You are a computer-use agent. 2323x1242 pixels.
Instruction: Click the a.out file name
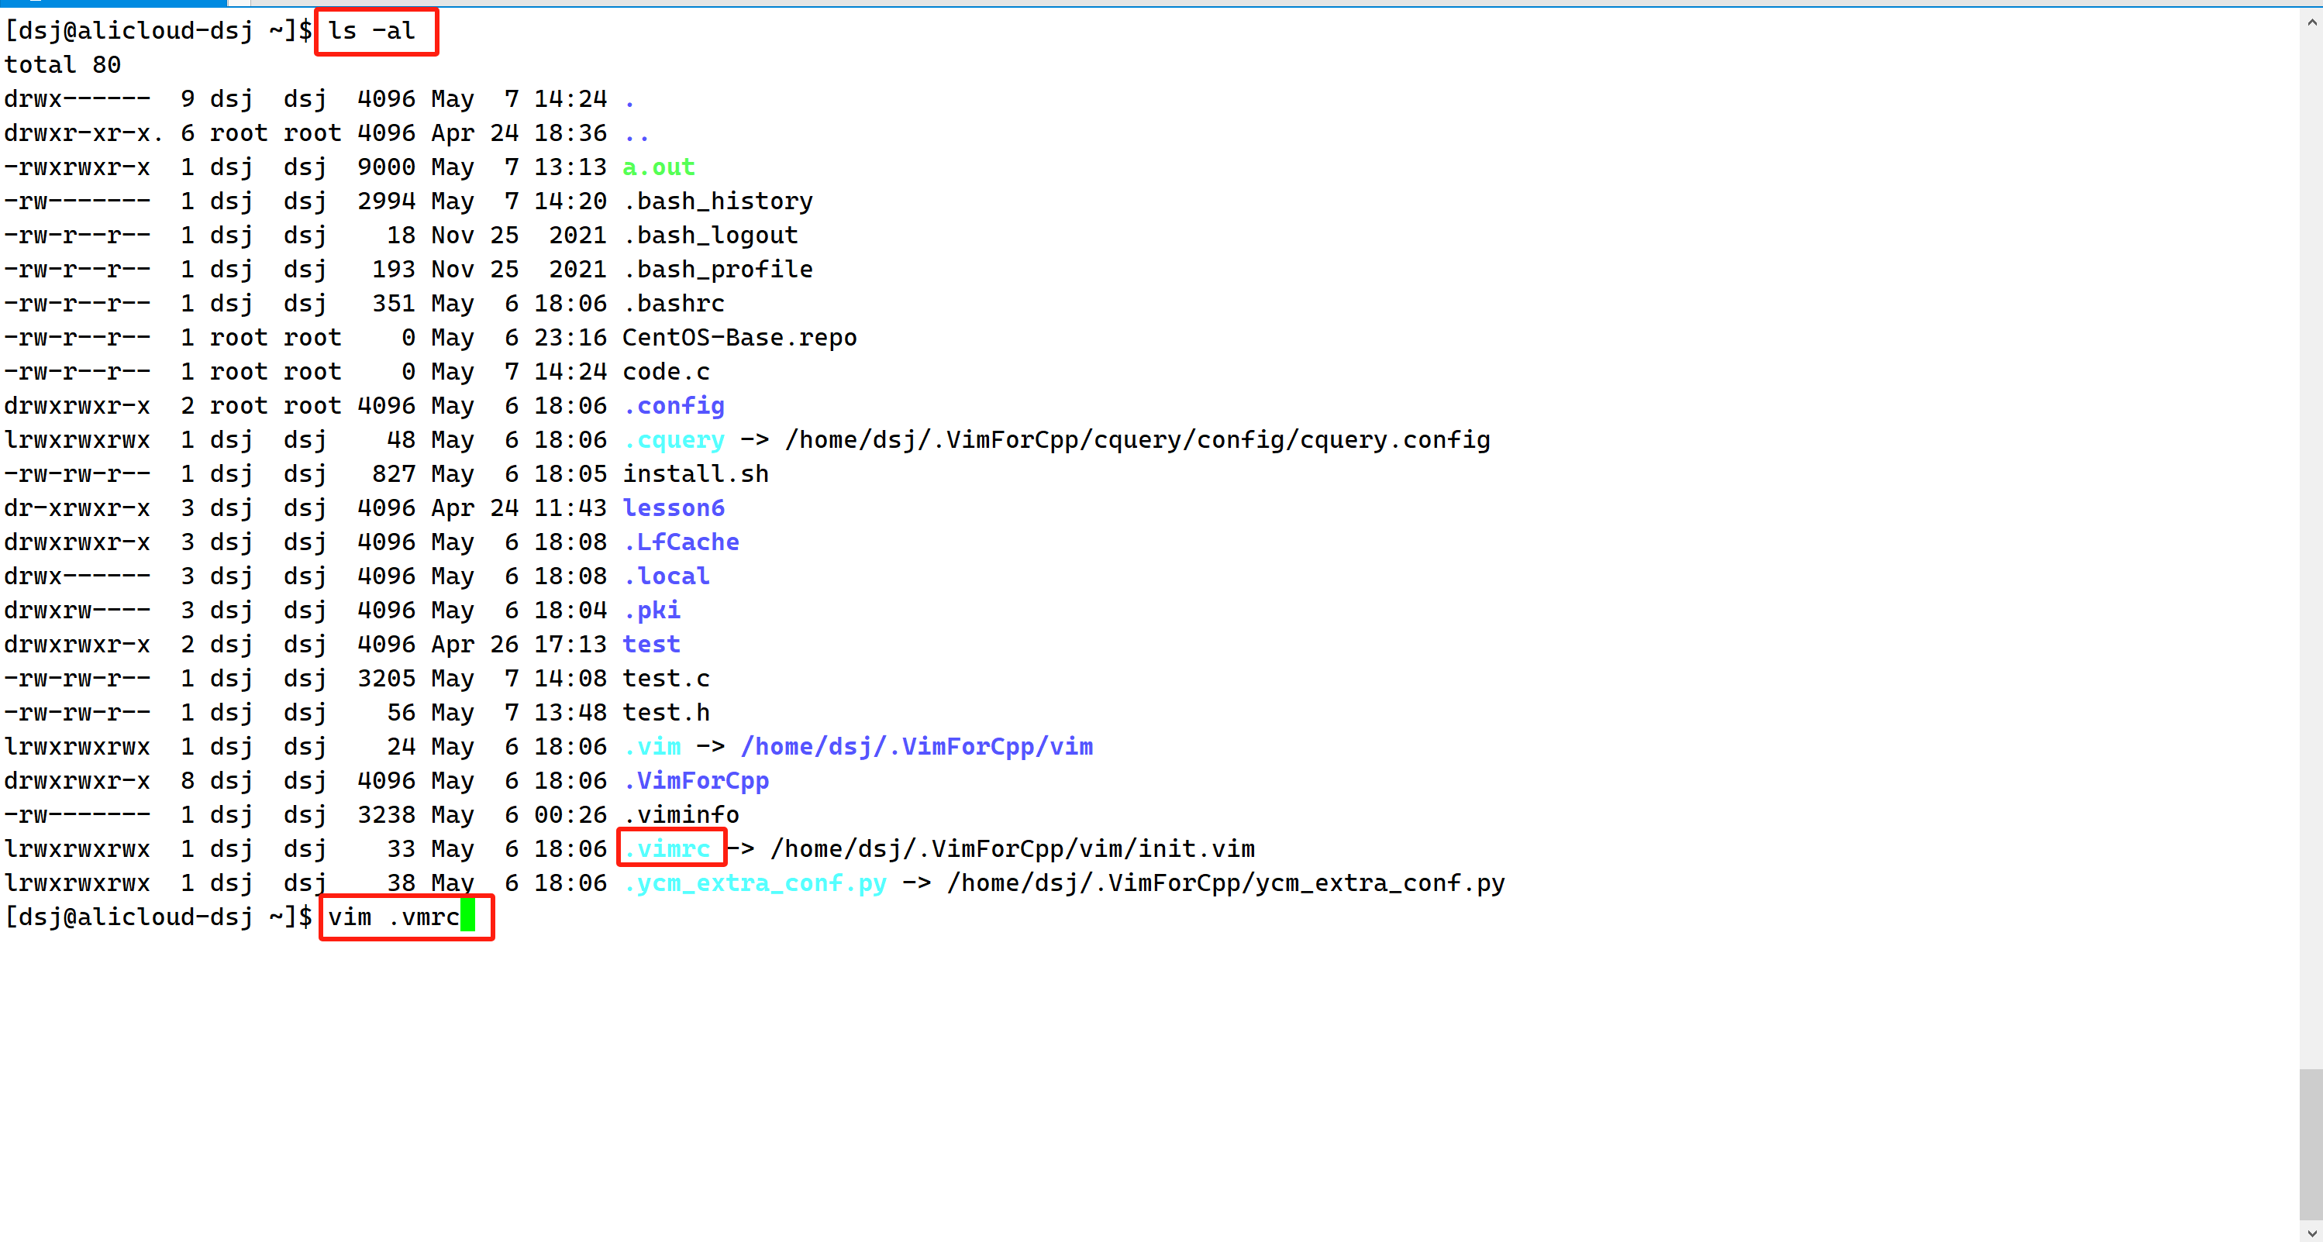coord(658,167)
